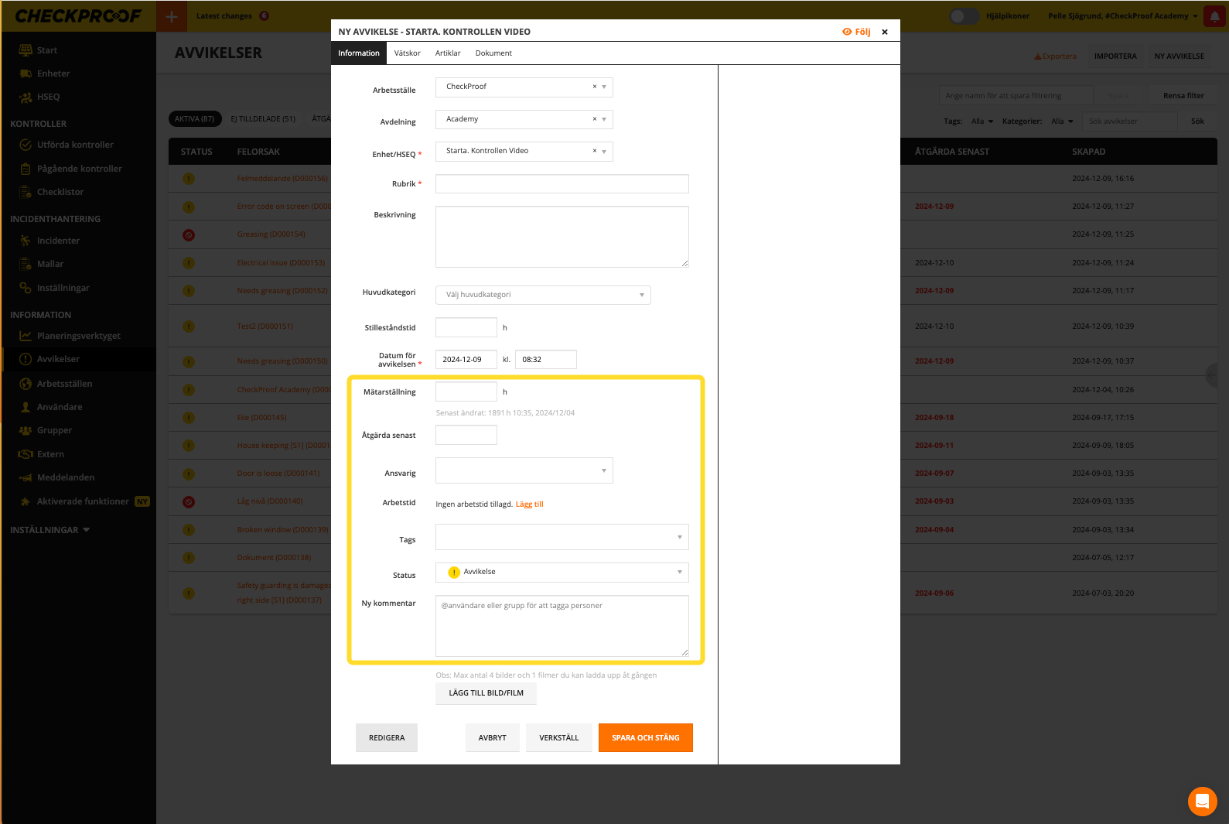Expand the Ansvarig dropdown
The height and width of the screenshot is (824, 1229).
click(x=524, y=470)
